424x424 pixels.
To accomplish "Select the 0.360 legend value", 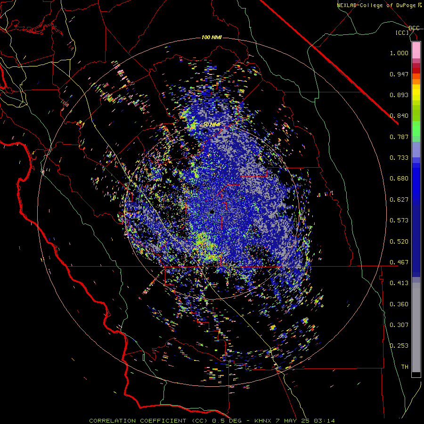I will coord(399,304).
